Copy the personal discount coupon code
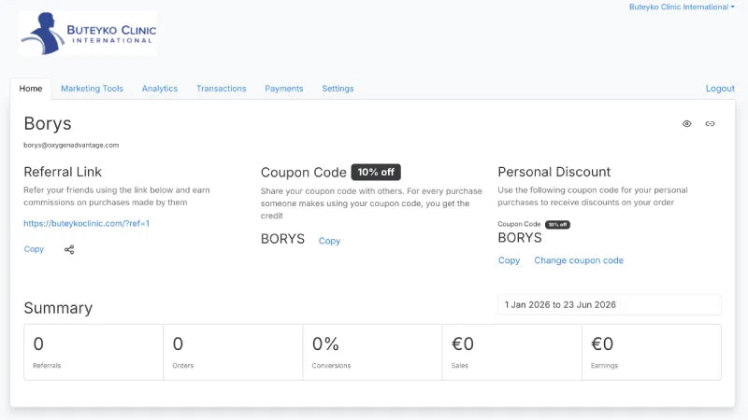Viewport: 748px width, 420px height. click(x=509, y=260)
